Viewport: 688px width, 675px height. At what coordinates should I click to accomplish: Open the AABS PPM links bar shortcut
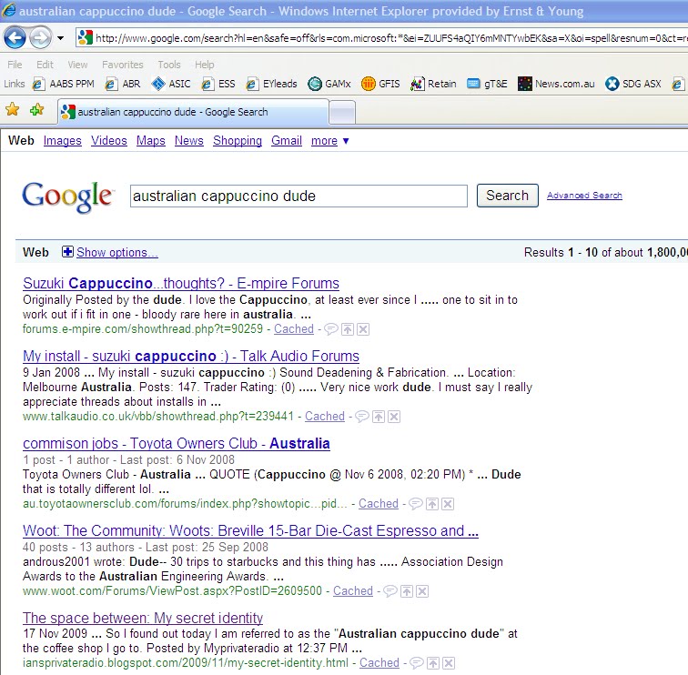[x=64, y=84]
